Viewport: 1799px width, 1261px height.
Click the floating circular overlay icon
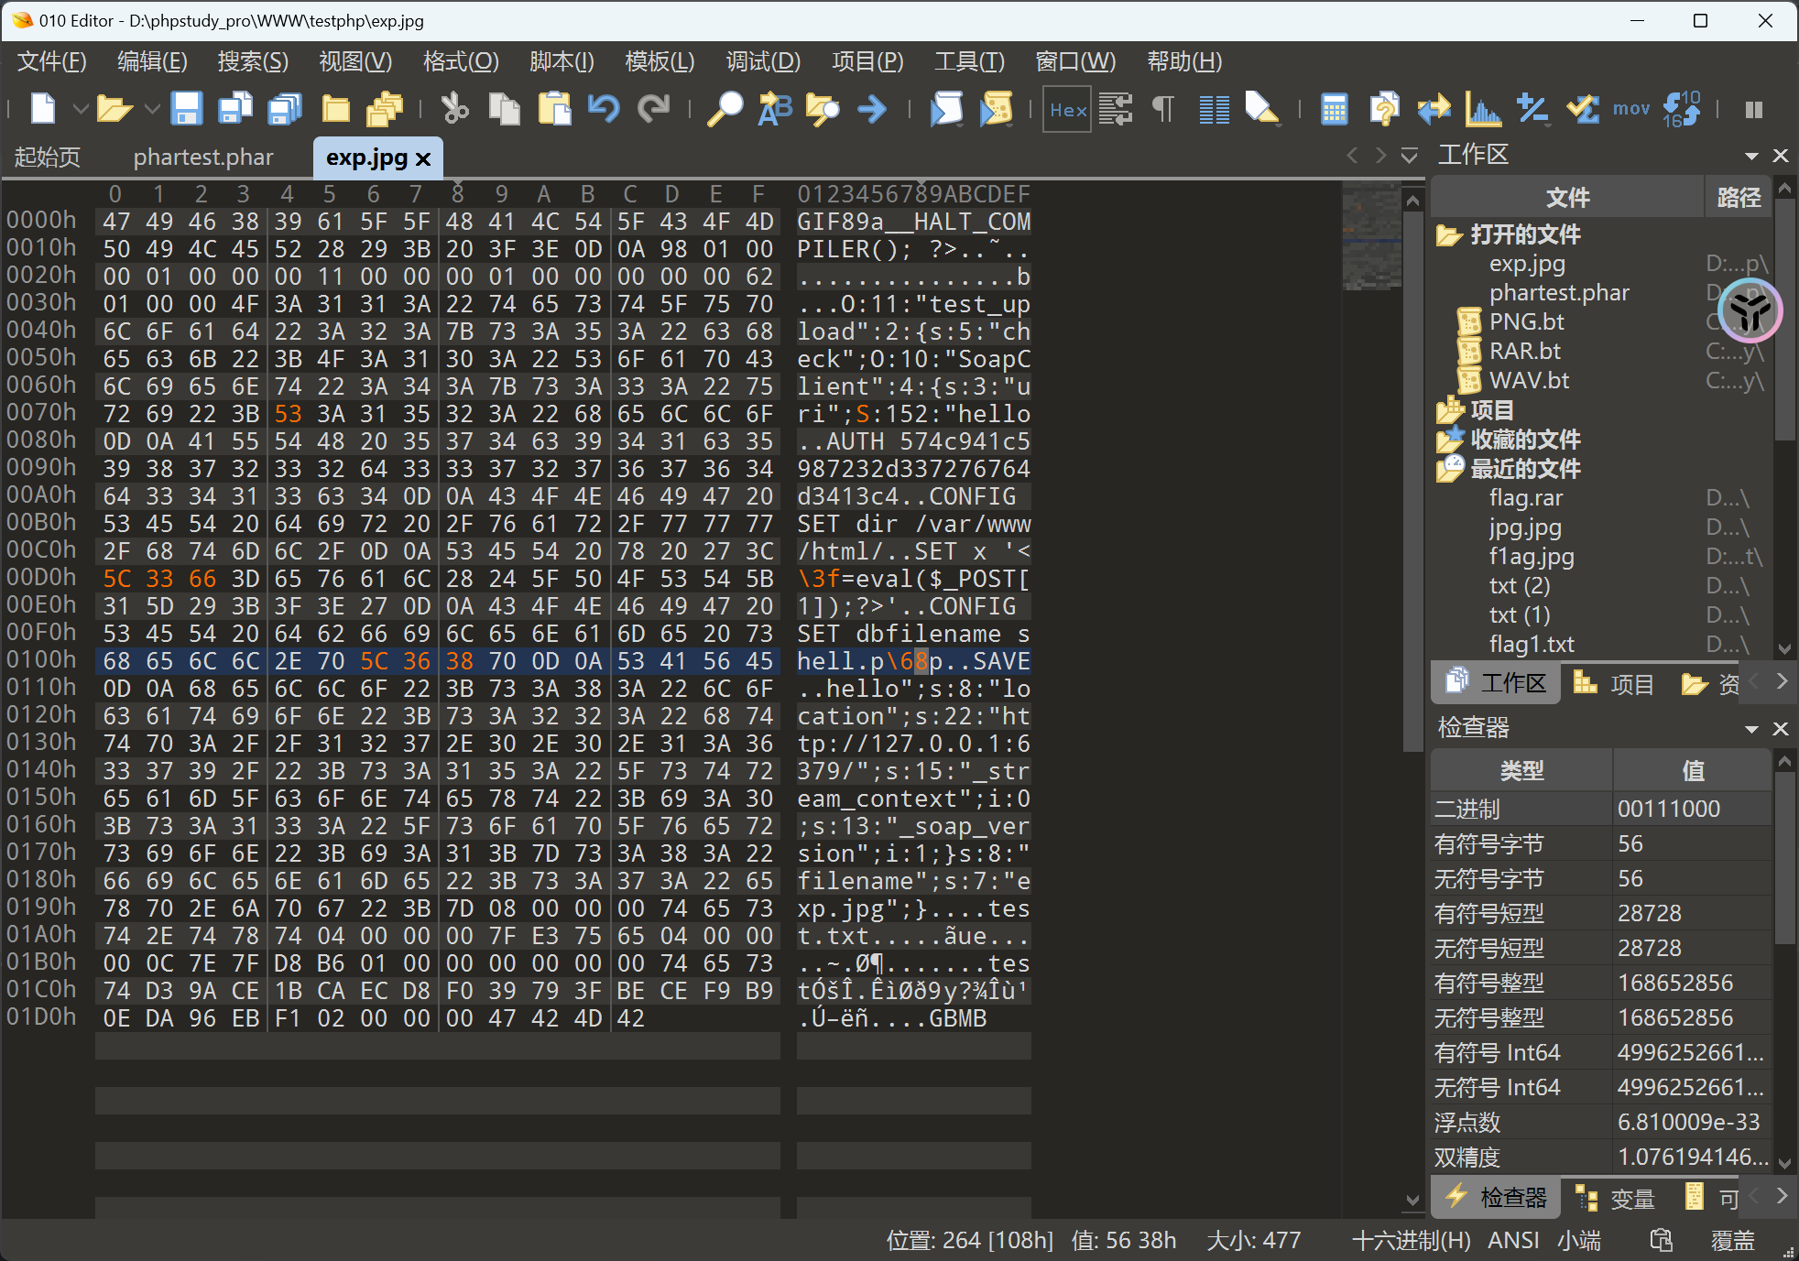point(1750,310)
